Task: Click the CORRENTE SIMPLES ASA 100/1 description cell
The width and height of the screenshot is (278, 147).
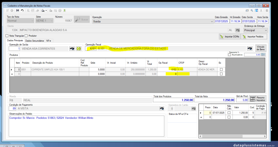Action: tap(55, 70)
